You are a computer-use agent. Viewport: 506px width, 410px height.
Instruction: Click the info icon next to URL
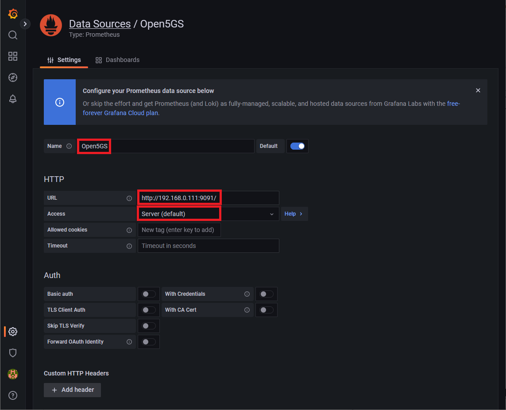129,198
